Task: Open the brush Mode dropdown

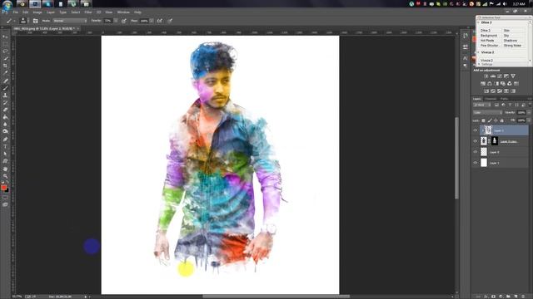Action: point(70,21)
